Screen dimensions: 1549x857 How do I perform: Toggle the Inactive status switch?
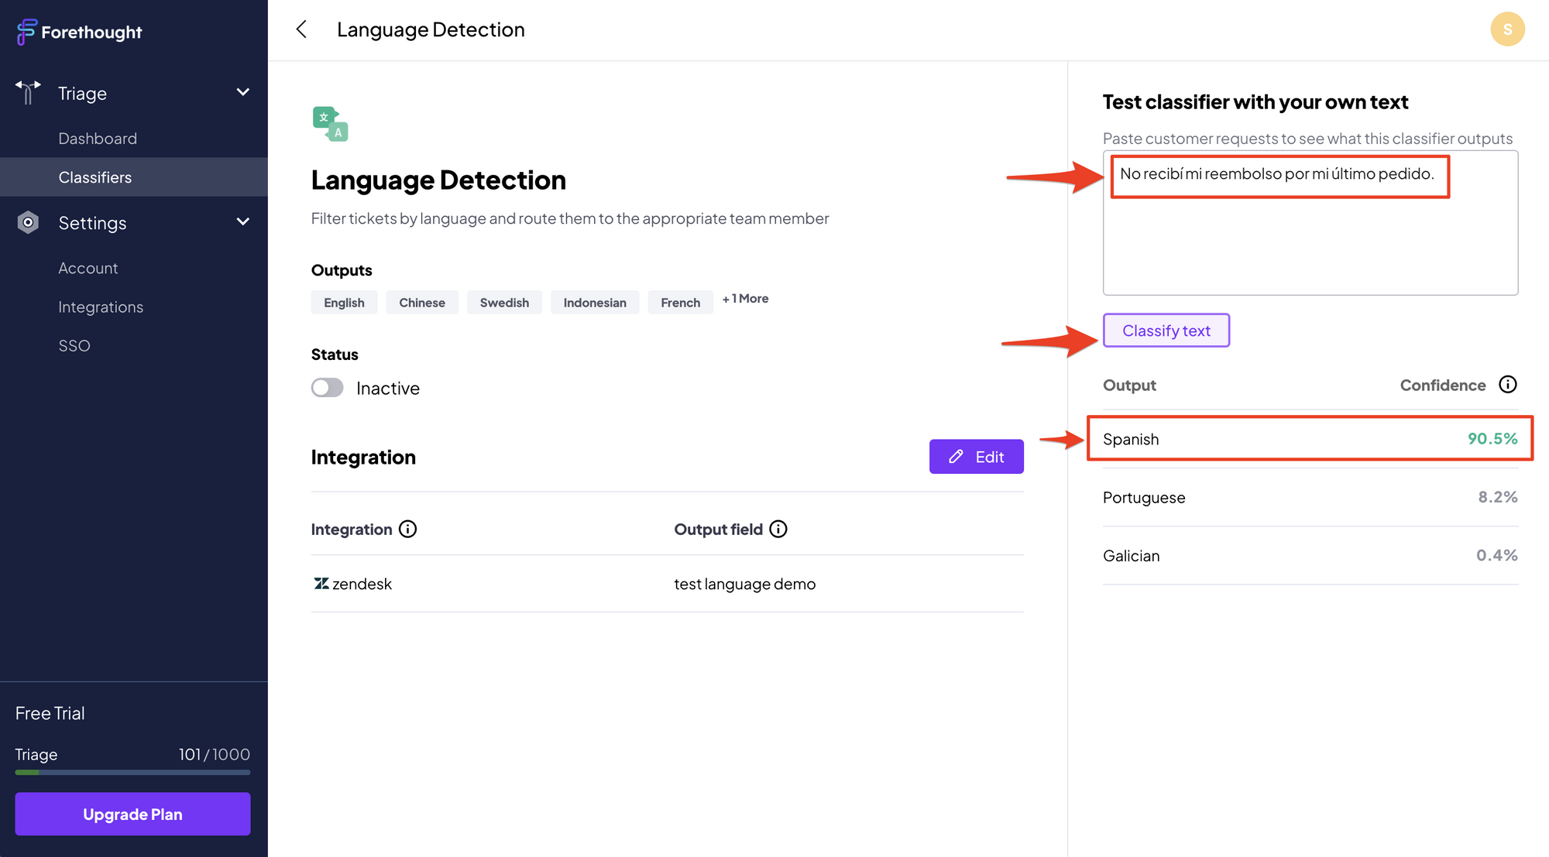coord(327,388)
